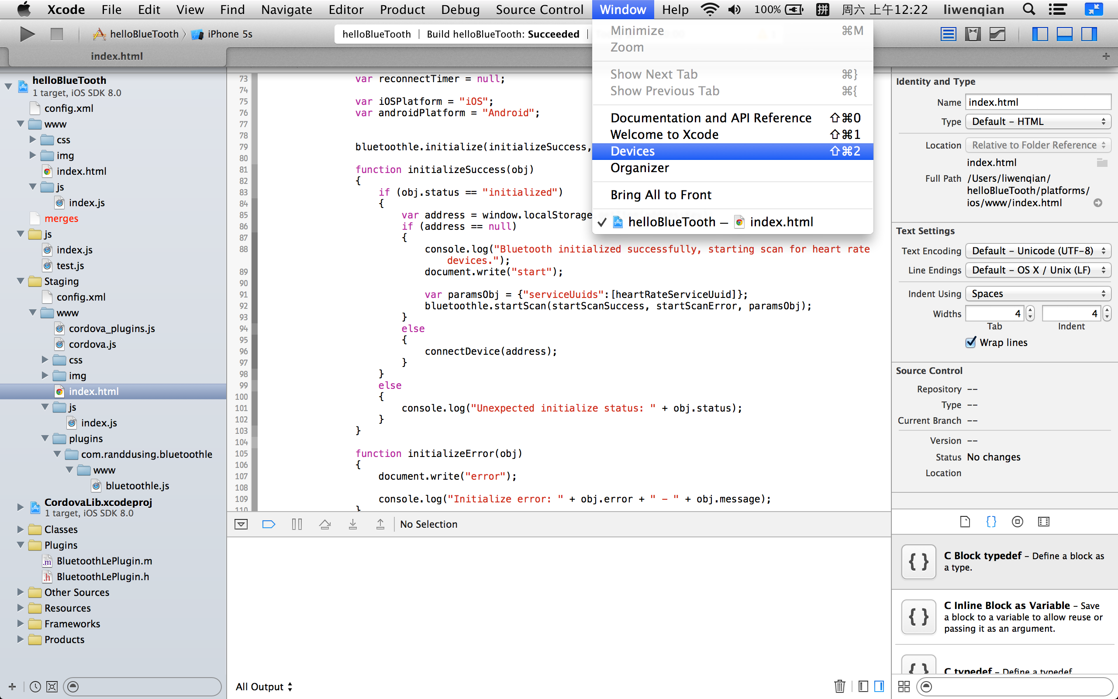Toggle the Wrap lines checkbox
Image resolution: width=1118 pixels, height=699 pixels.
pos(971,342)
